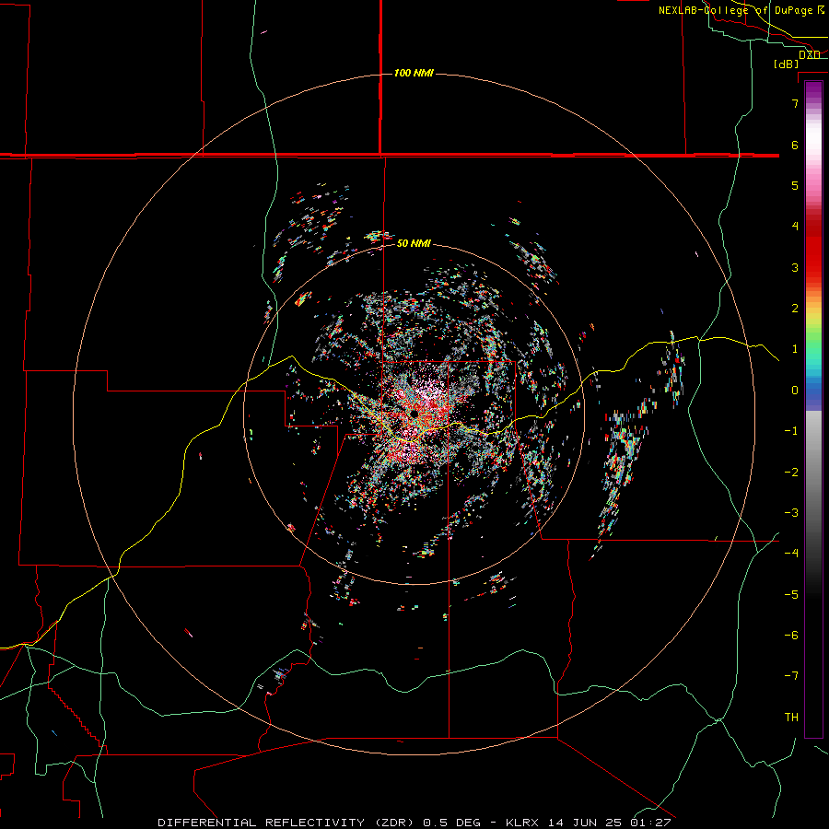The height and width of the screenshot is (829, 829).
Task: Click the "NEXLAB-College of DuPage" credit text
Action: 734,10
